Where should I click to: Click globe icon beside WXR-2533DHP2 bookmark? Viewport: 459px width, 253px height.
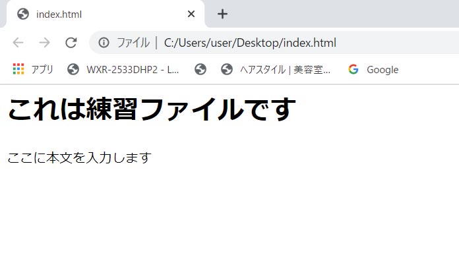click(x=73, y=69)
